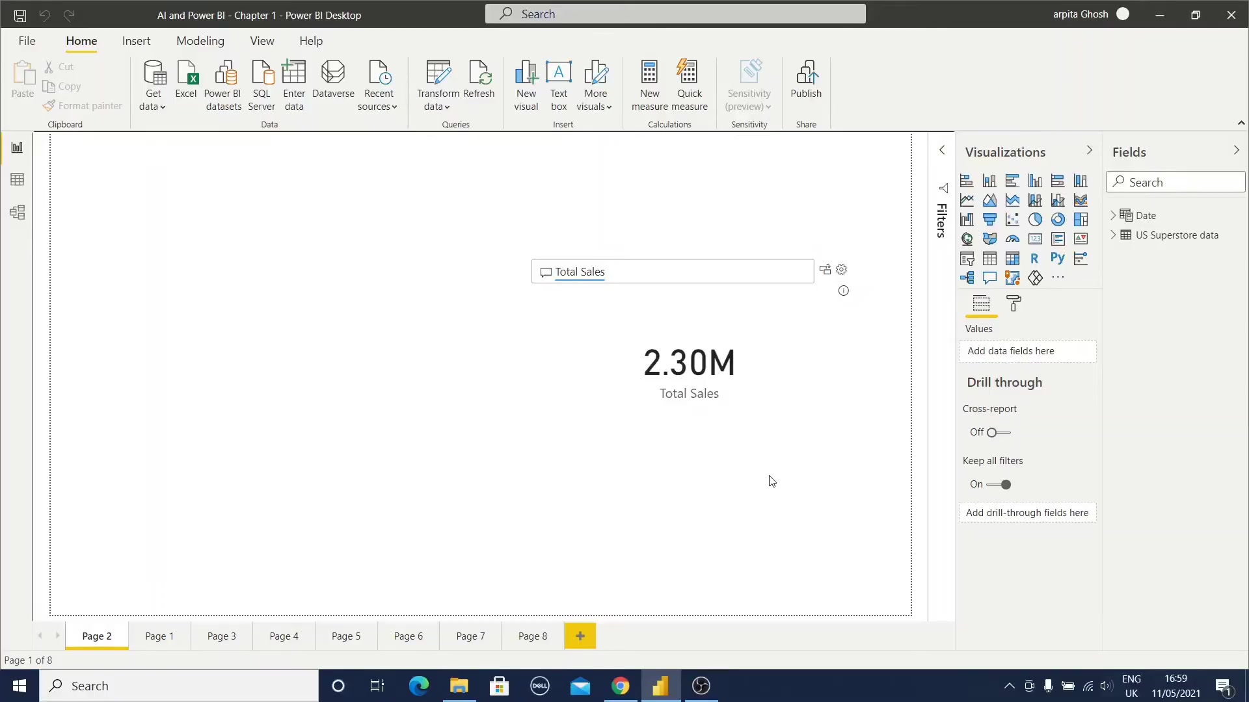Select the scatter chart visual
The width and height of the screenshot is (1249, 702).
[1012, 220]
